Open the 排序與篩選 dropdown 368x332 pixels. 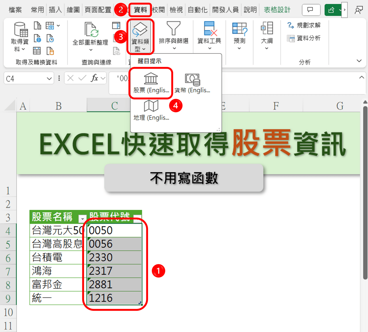pos(174,36)
